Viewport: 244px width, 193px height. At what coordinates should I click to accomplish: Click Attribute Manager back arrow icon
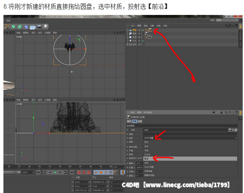(x=214, y=112)
